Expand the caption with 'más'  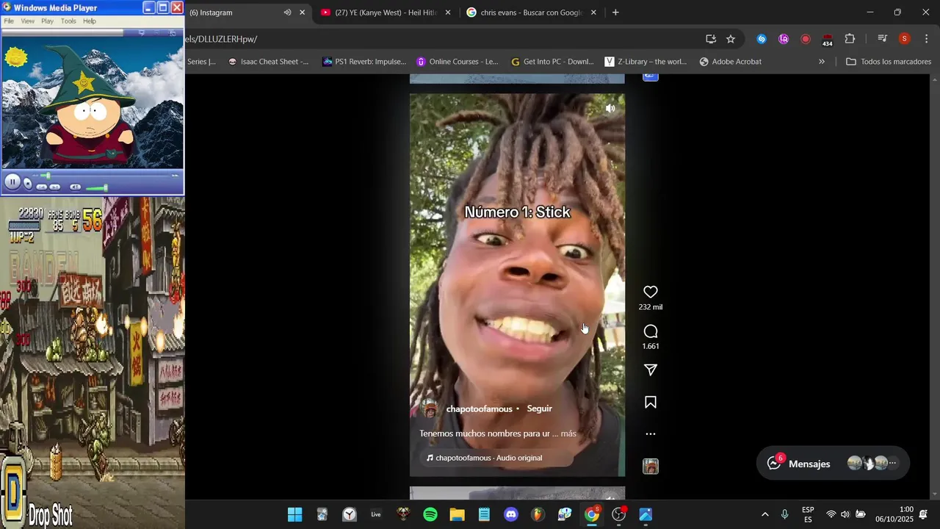(x=568, y=433)
